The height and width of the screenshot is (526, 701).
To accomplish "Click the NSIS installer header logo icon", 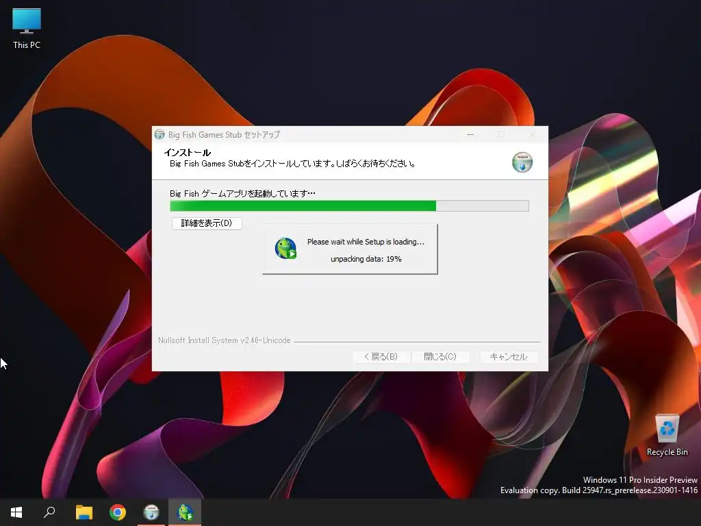I will pyautogui.click(x=522, y=162).
